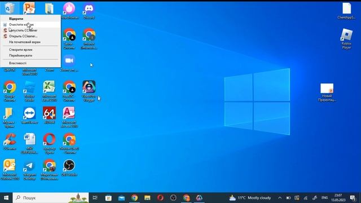361x203 pixels.
Task: Select the Opera browser desktop shortcut
Action: pyautogui.click(x=49, y=143)
